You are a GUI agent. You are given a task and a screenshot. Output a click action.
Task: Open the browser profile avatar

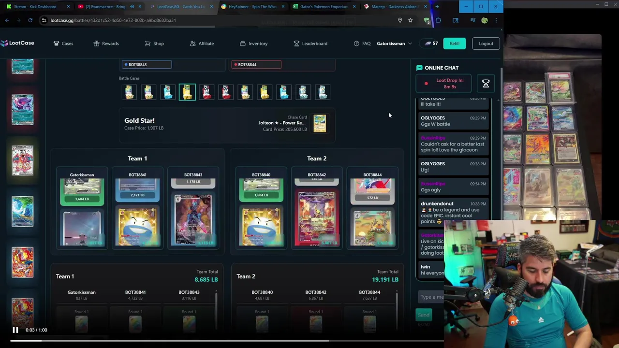484,20
